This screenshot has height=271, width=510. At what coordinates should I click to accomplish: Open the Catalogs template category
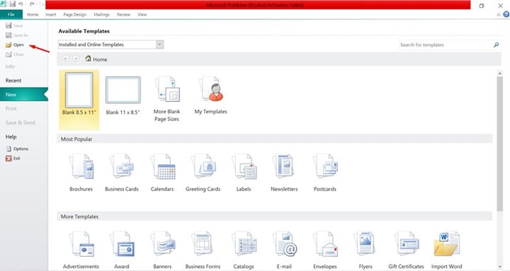coord(244,250)
